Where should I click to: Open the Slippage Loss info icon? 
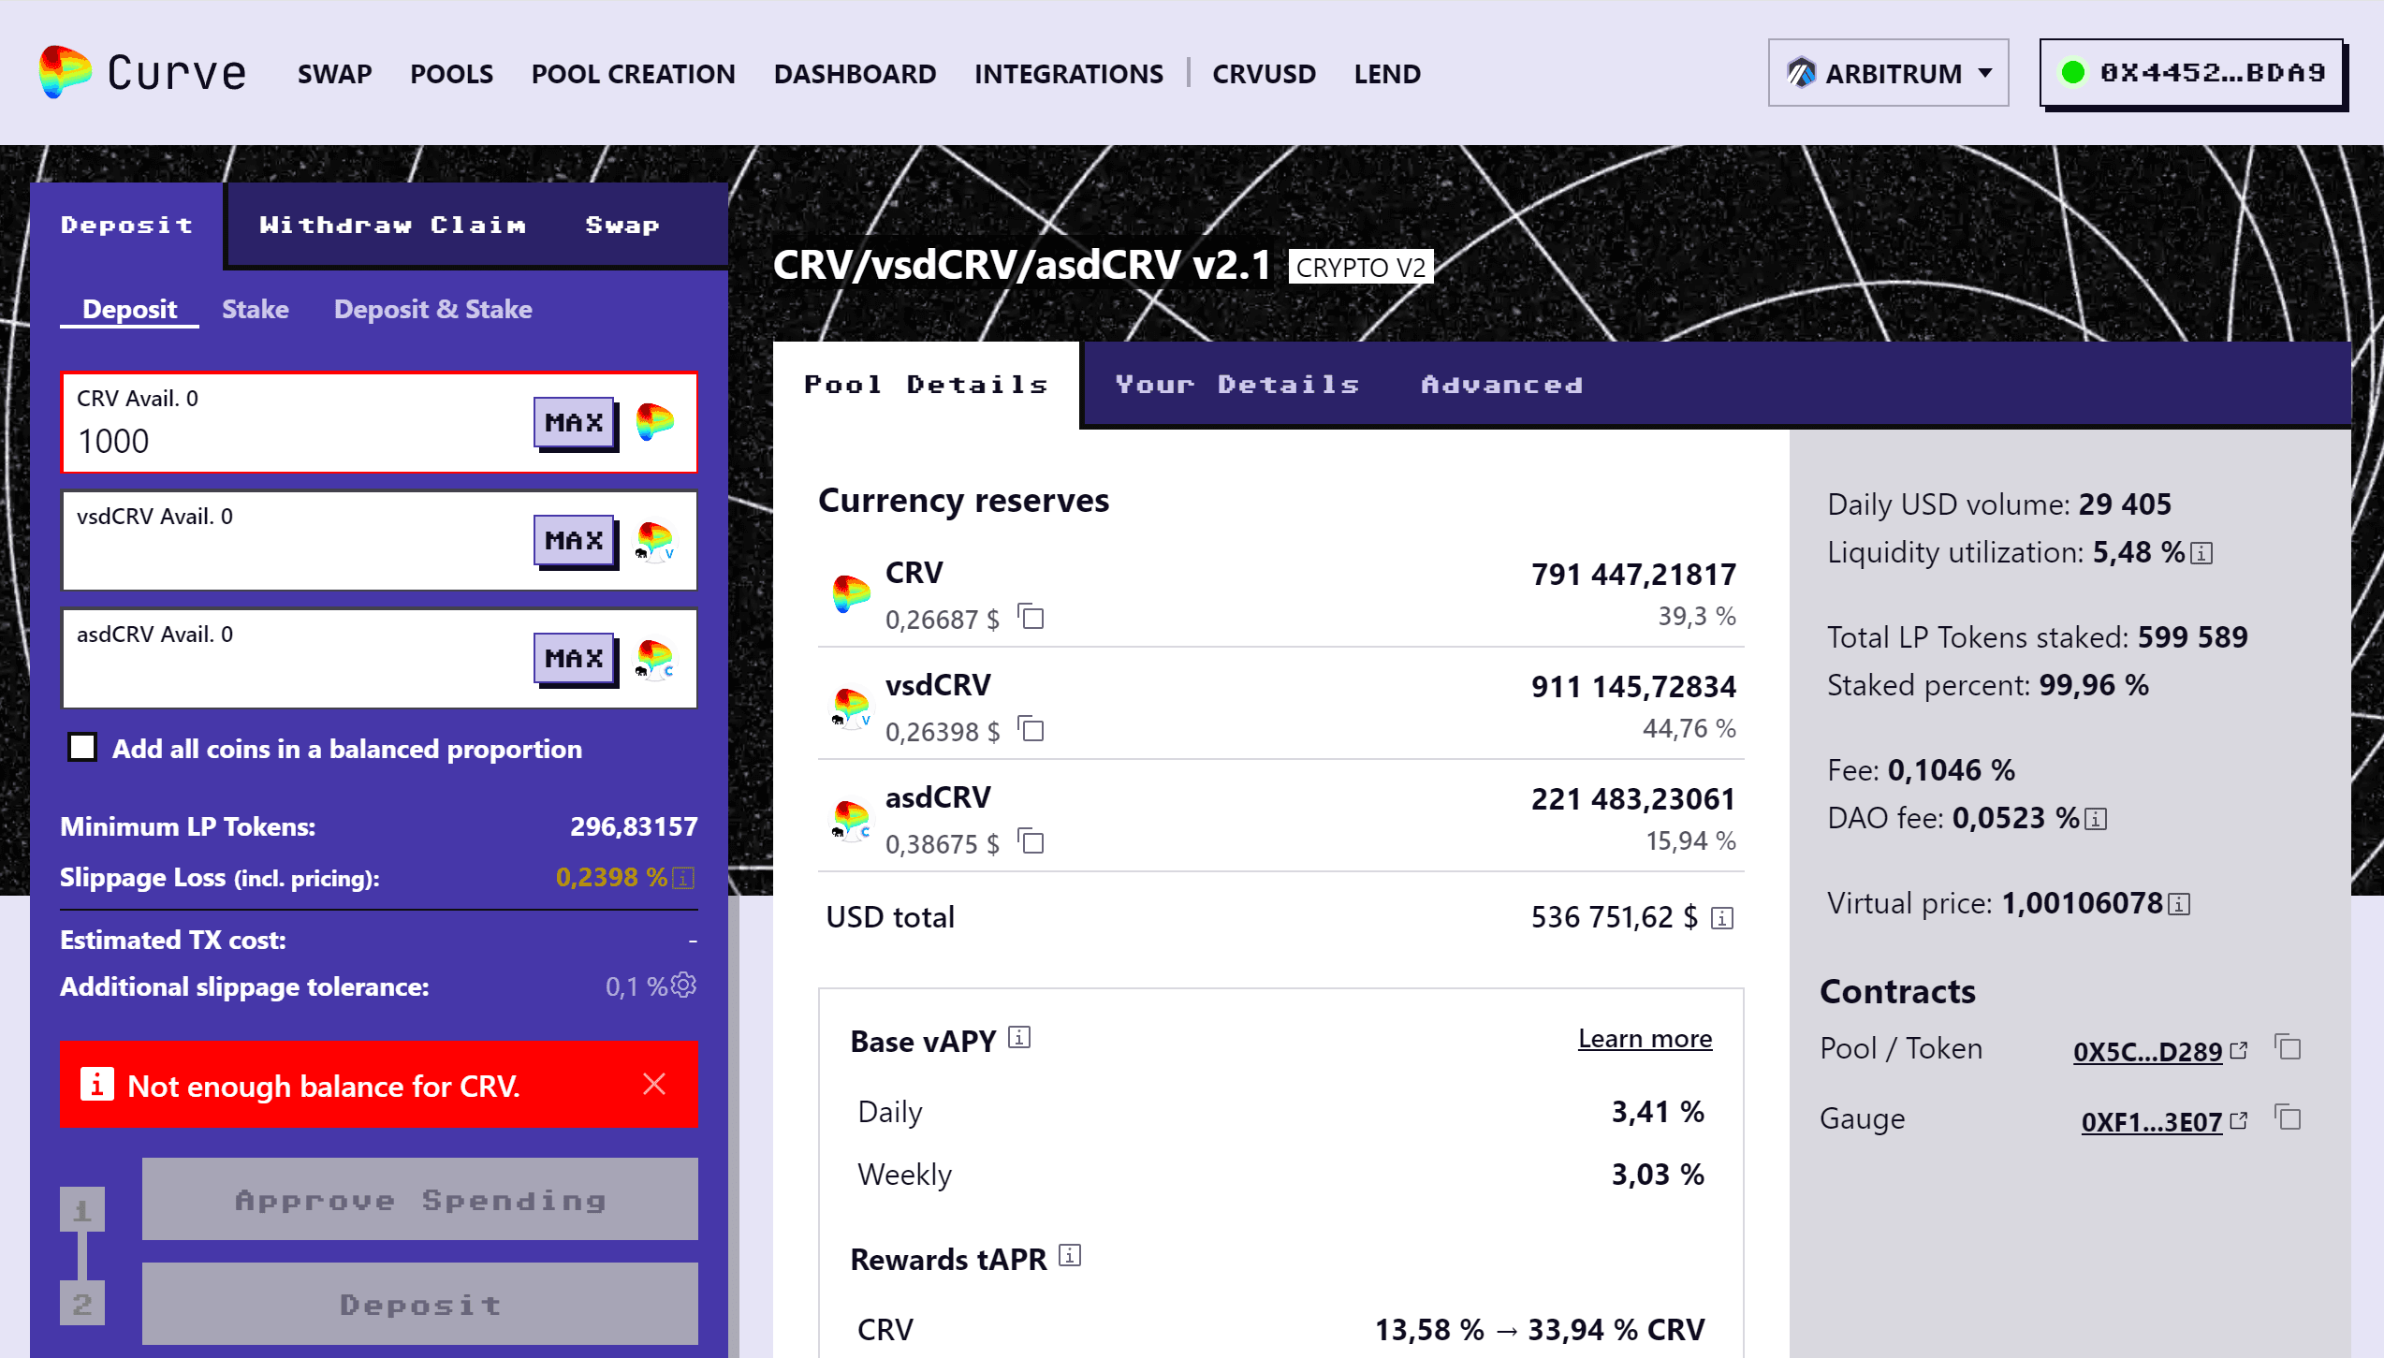pos(684,878)
